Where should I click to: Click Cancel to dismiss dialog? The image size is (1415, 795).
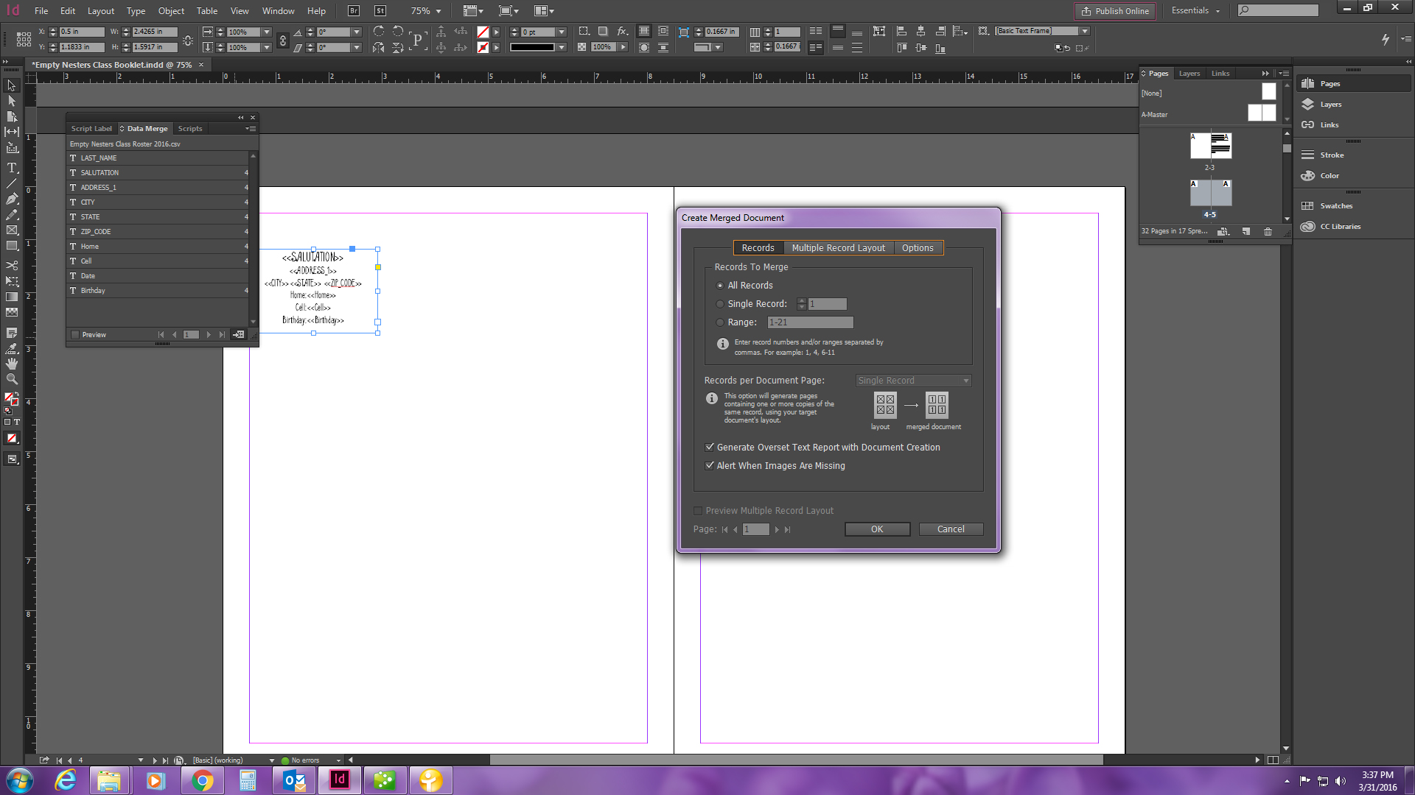coord(949,528)
